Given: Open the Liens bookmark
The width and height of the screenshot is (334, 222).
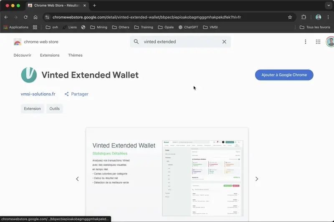Looking at the screenshot, I should (70, 27).
